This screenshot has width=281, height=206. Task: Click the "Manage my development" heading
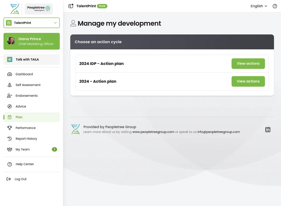point(119,23)
